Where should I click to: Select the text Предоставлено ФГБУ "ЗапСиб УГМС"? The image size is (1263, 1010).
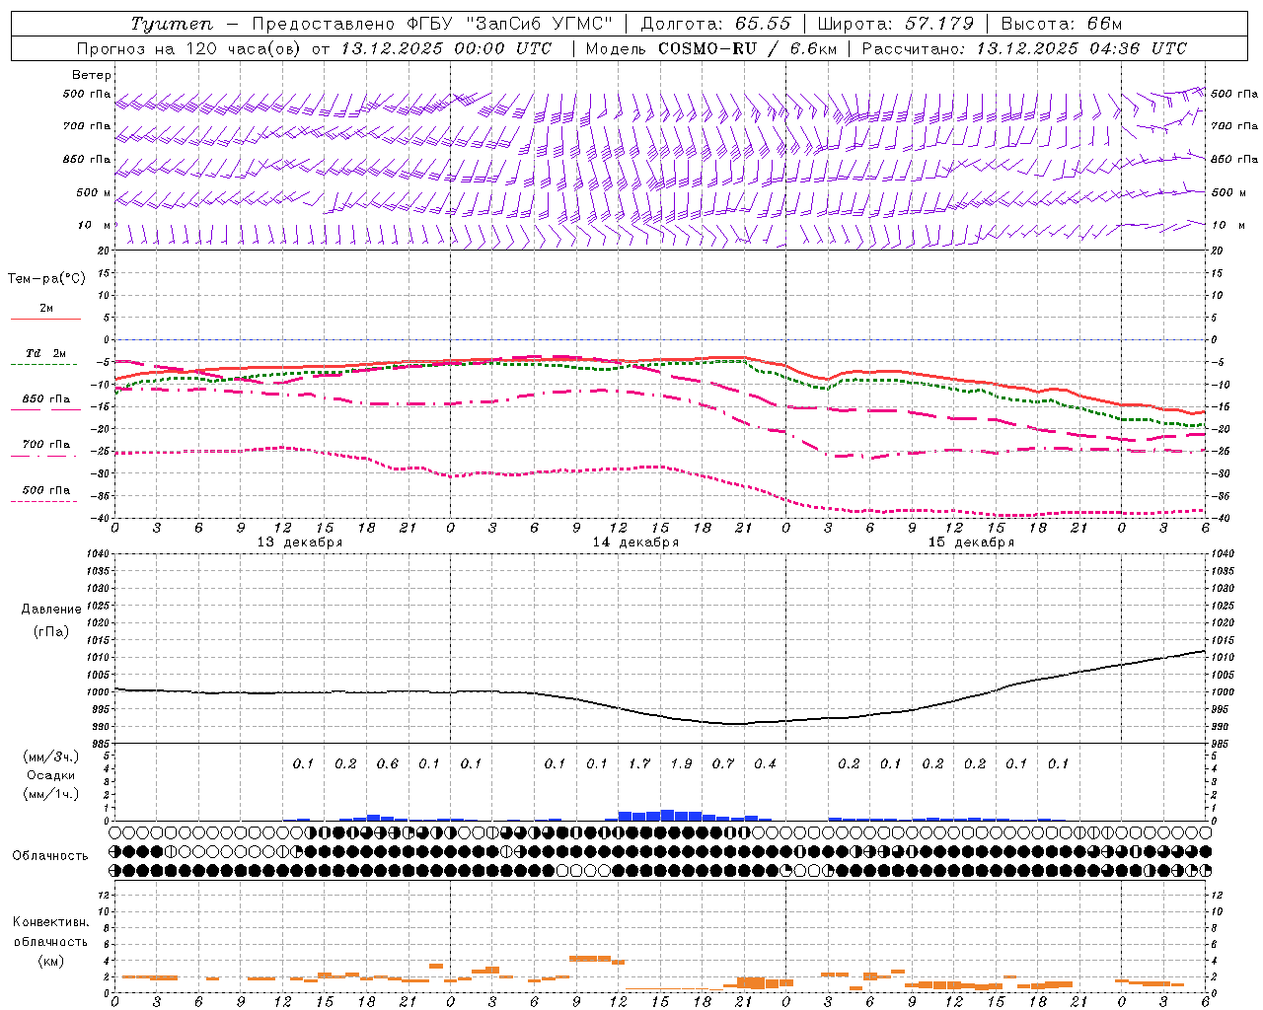[432, 24]
